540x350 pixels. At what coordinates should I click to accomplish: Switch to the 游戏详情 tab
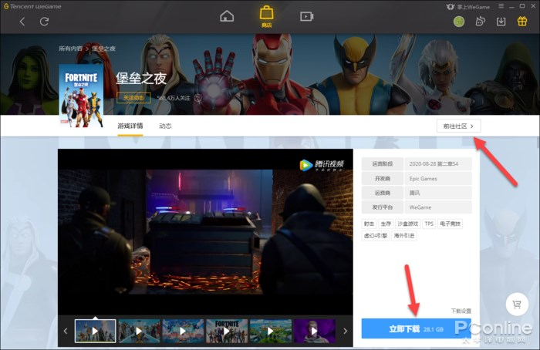[130, 126]
